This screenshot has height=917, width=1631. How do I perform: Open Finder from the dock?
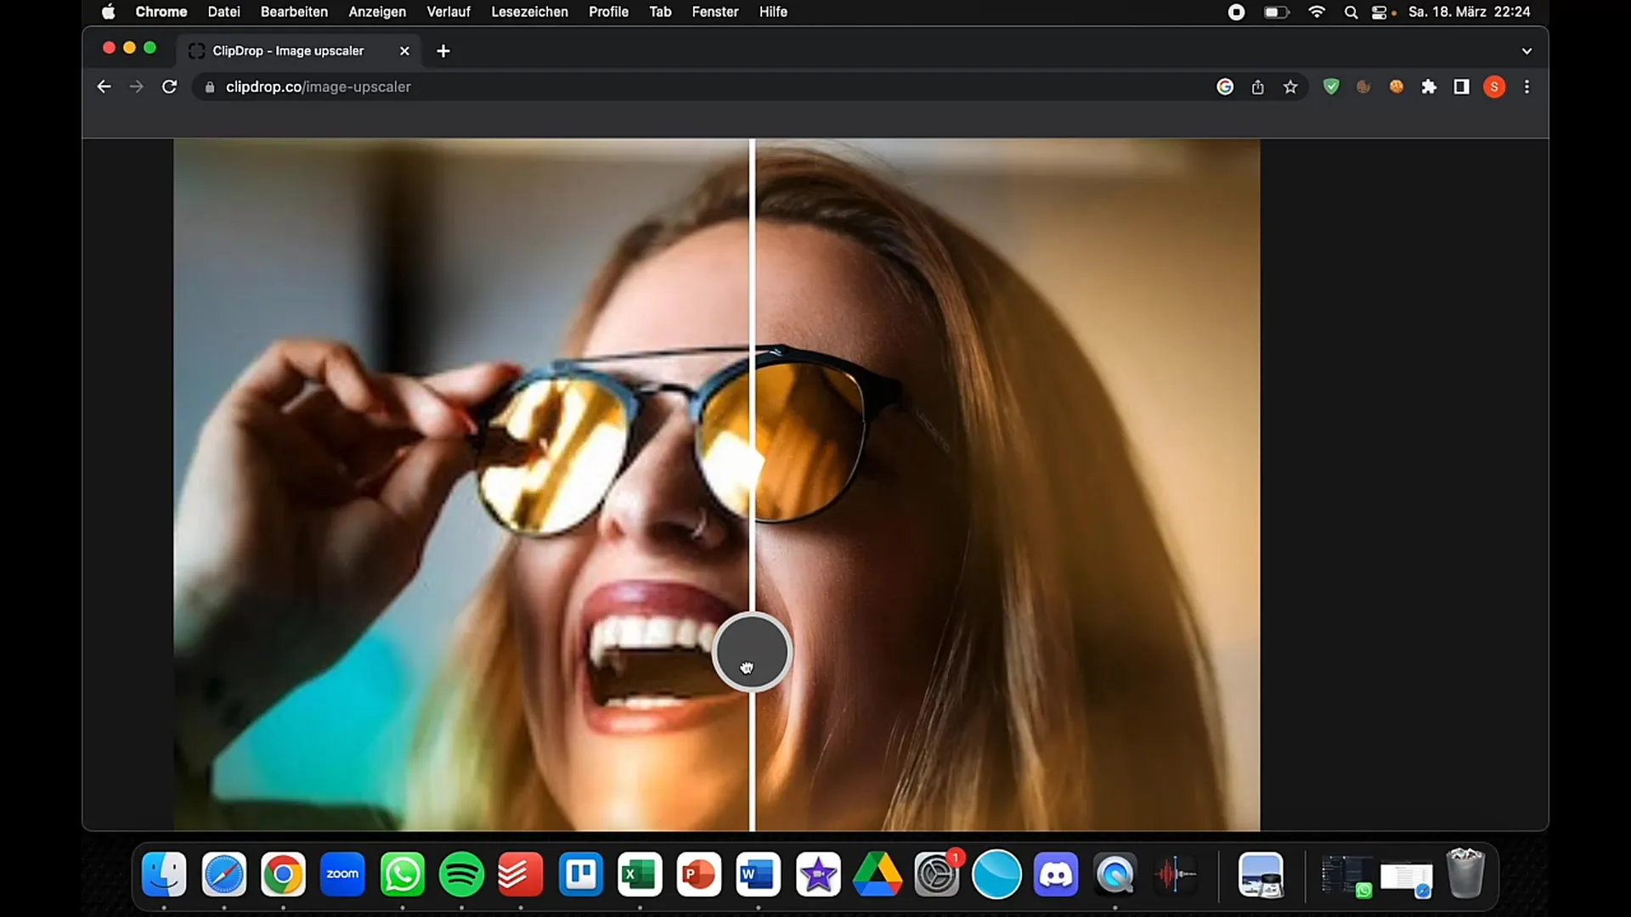[x=164, y=875]
